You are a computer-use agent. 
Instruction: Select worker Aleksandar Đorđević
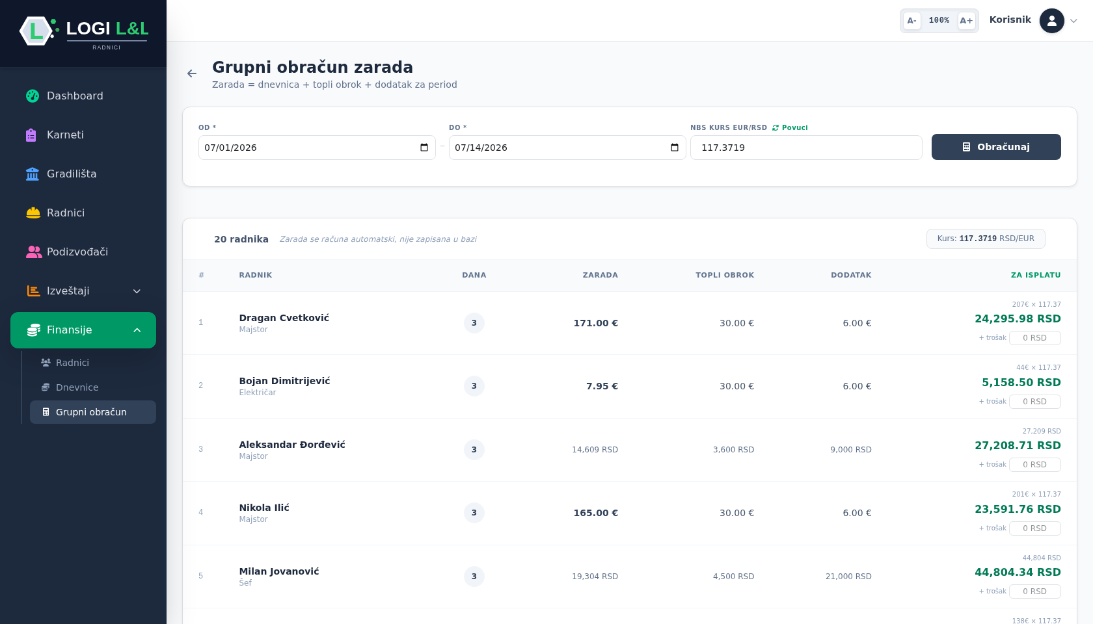(x=292, y=445)
